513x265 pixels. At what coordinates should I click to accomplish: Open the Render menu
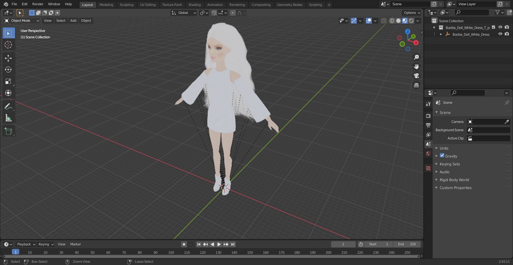(x=38, y=4)
